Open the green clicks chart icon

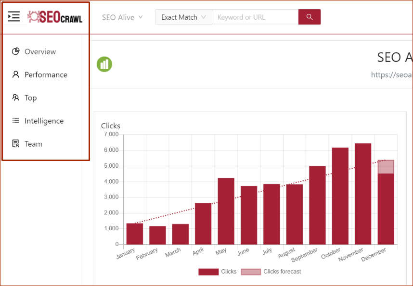coord(104,64)
